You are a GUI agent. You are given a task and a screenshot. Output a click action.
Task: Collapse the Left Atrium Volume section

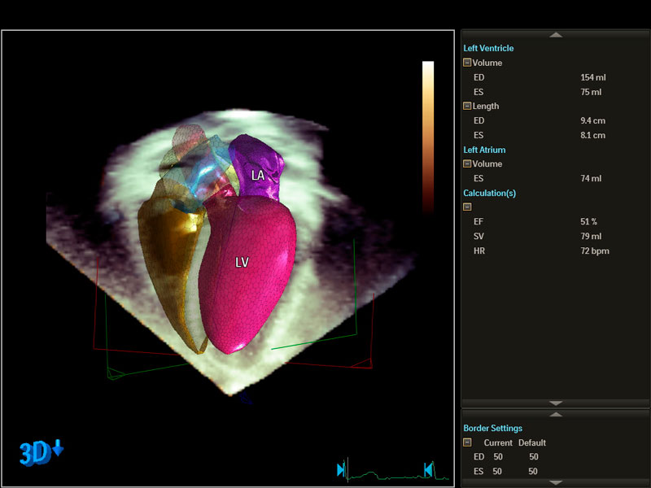[x=467, y=163]
